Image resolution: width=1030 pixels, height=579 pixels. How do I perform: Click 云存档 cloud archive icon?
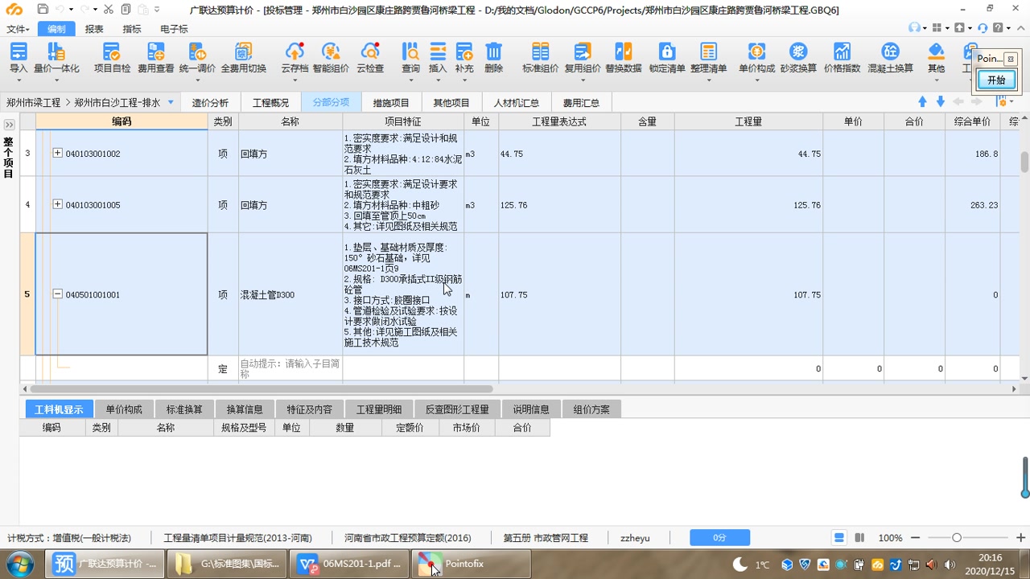click(295, 52)
